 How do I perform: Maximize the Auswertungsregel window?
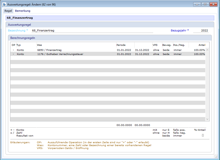[x=205, y=4]
